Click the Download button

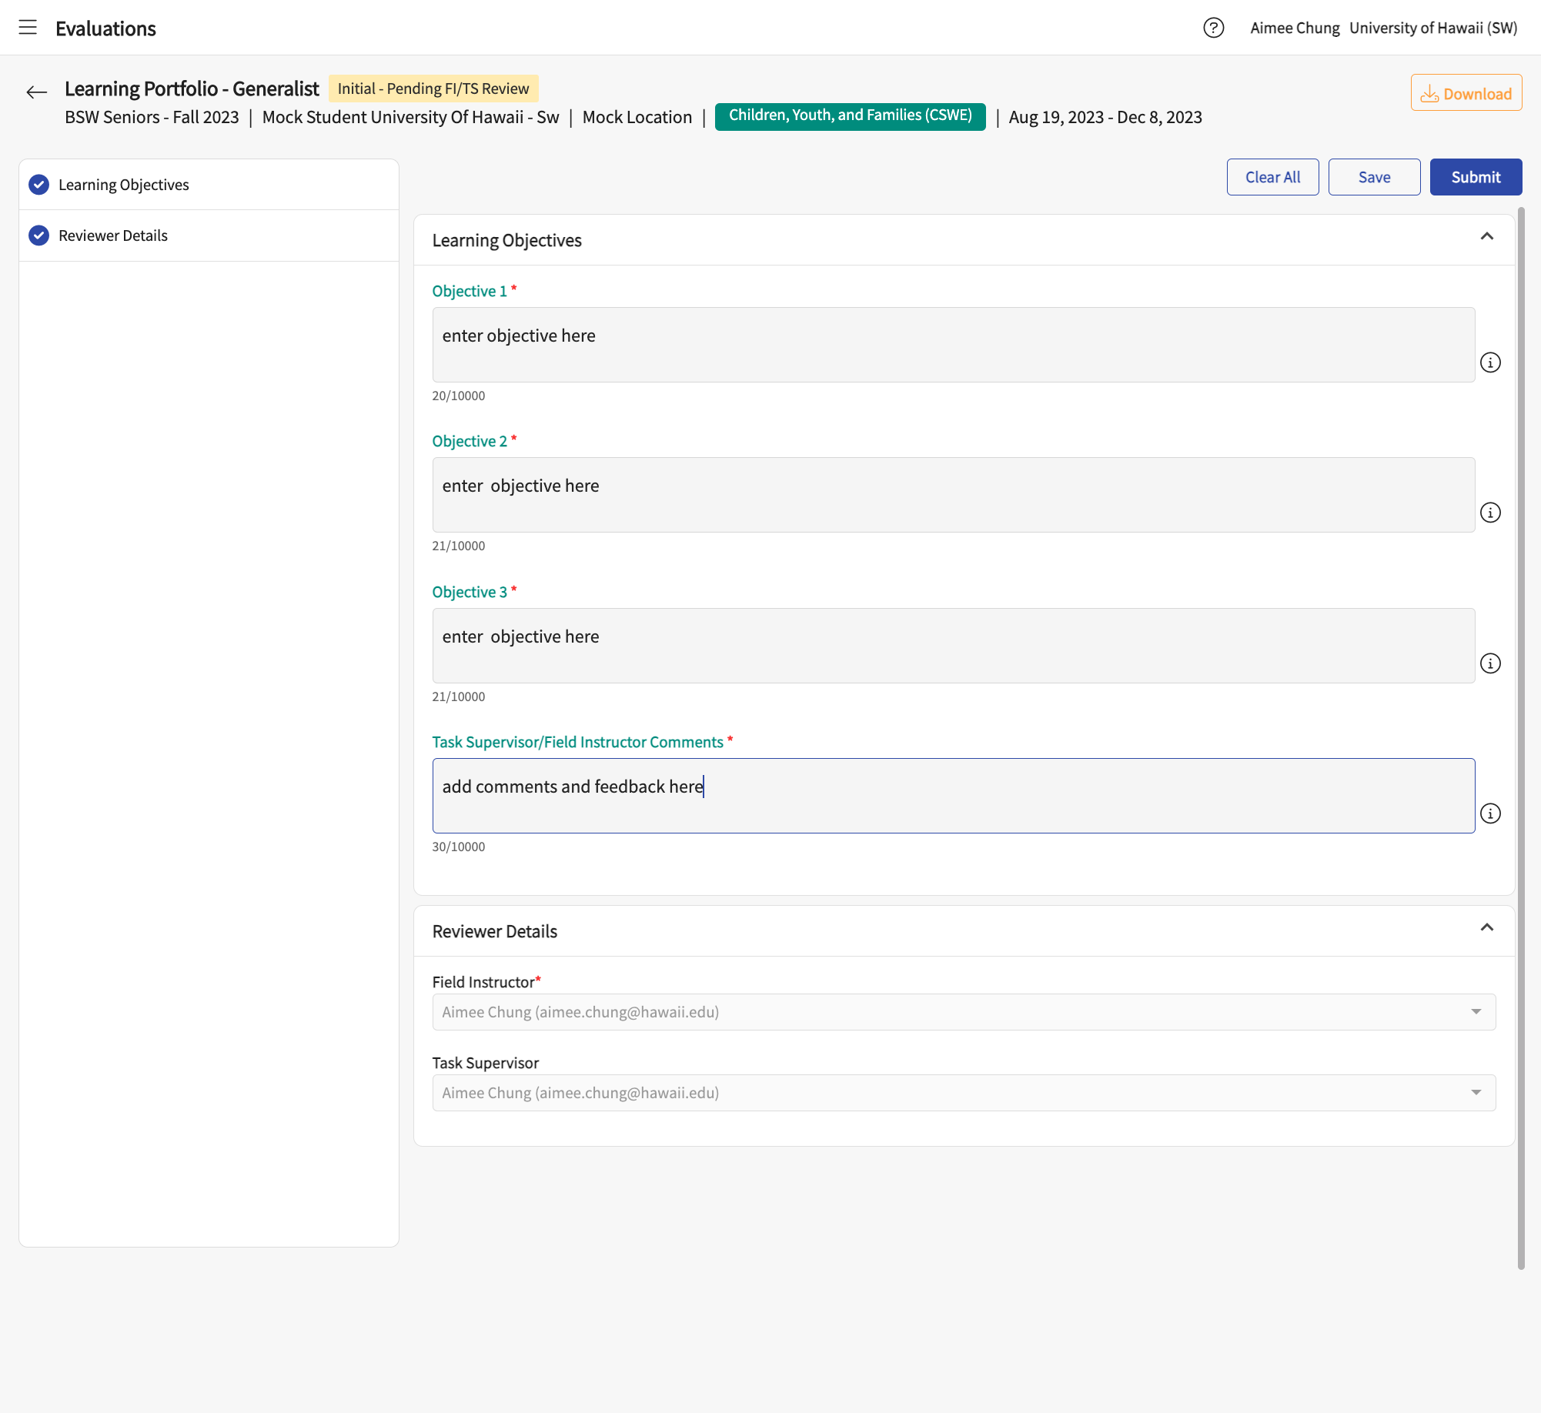(1466, 93)
